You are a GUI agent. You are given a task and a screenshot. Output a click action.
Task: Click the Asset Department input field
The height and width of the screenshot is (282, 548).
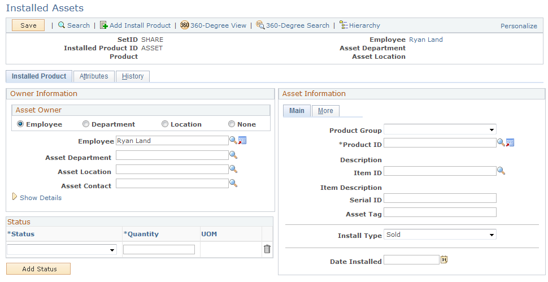pos(172,155)
